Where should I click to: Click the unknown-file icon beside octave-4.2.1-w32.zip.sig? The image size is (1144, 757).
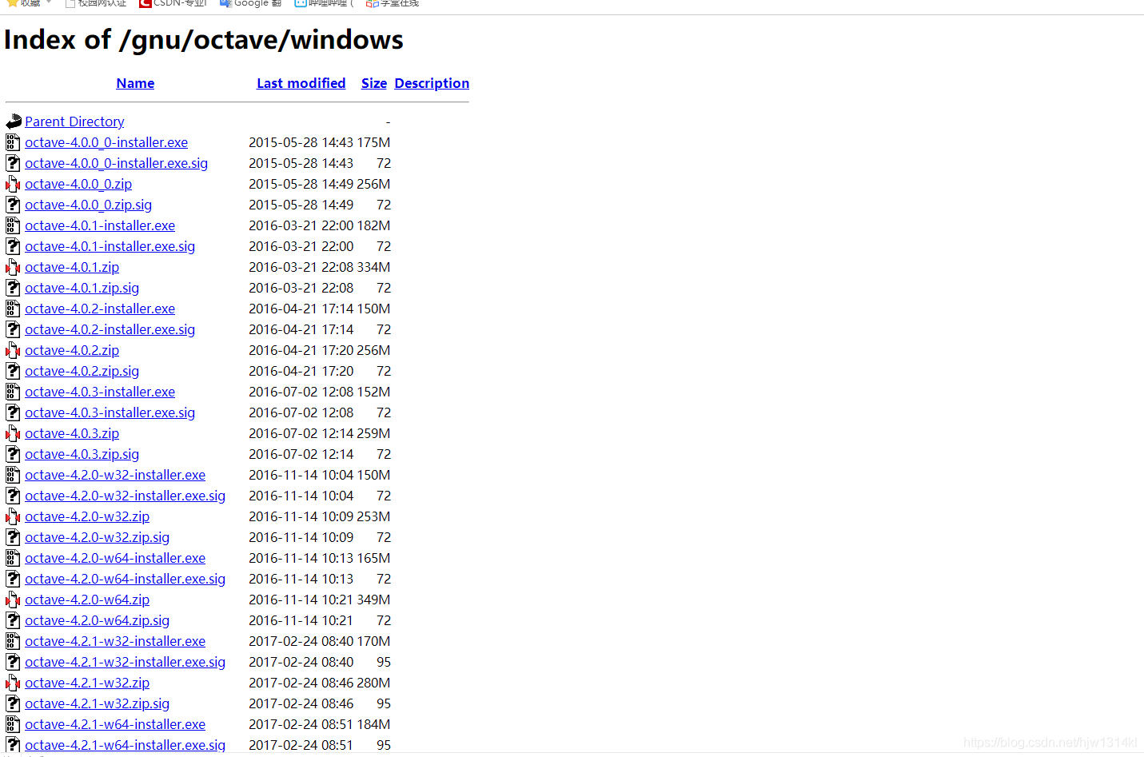coord(13,703)
